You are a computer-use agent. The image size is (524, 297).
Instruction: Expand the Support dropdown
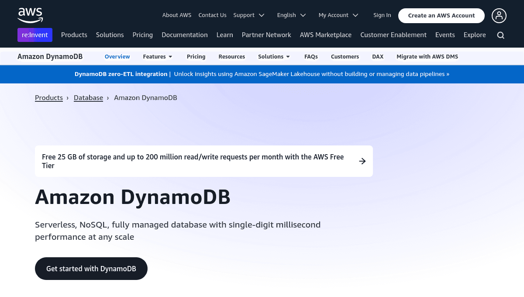pyautogui.click(x=249, y=15)
